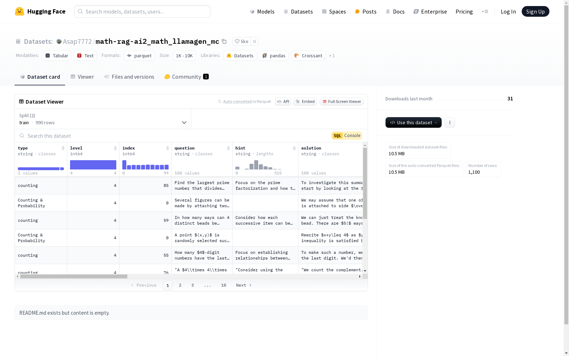Click the Log In link

tap(508, 11)
